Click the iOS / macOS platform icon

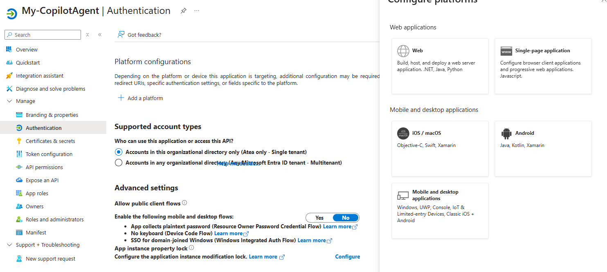(x=403, y=134)
